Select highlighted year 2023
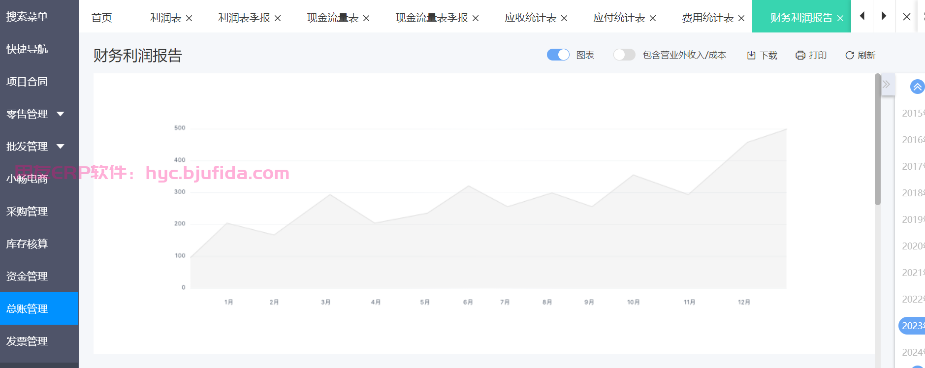The image size is (925, 368). [912, 326]
